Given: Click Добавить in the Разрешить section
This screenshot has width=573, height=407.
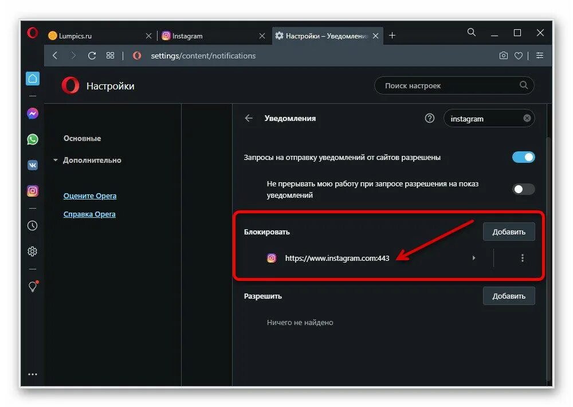Looking at the screenshot, I should [509, 296].
